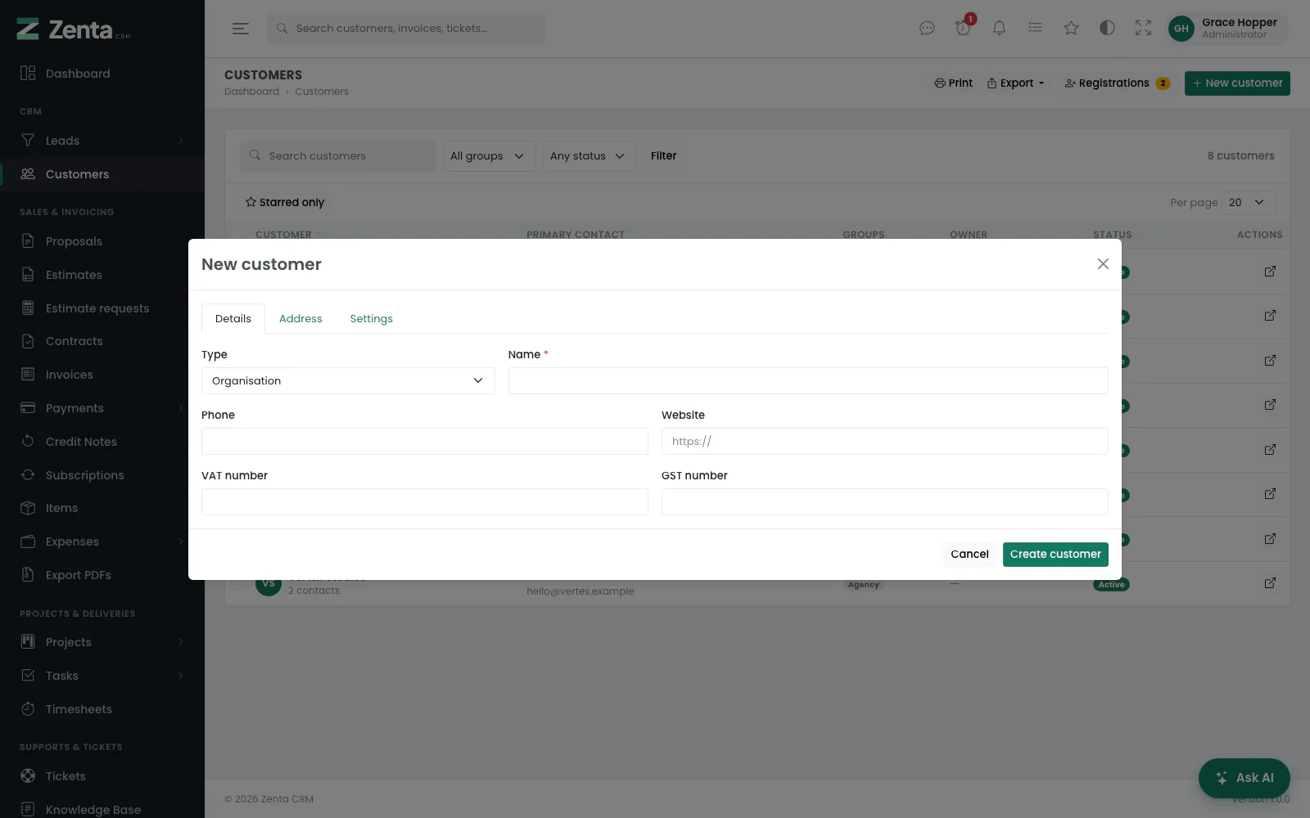Open the timer icon with red badge
1310x818 pixels.
(963, 28)
